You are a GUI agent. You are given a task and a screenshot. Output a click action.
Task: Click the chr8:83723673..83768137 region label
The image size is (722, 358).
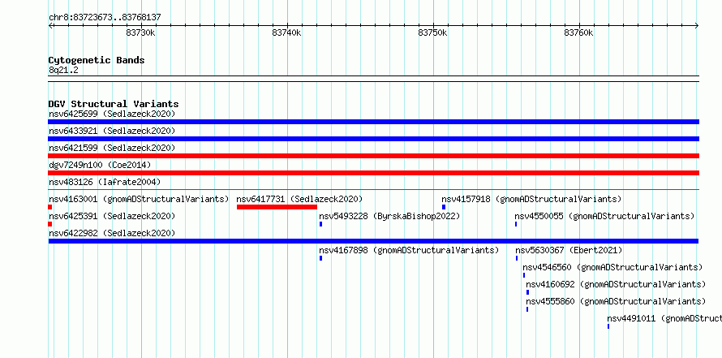[105, 18]
